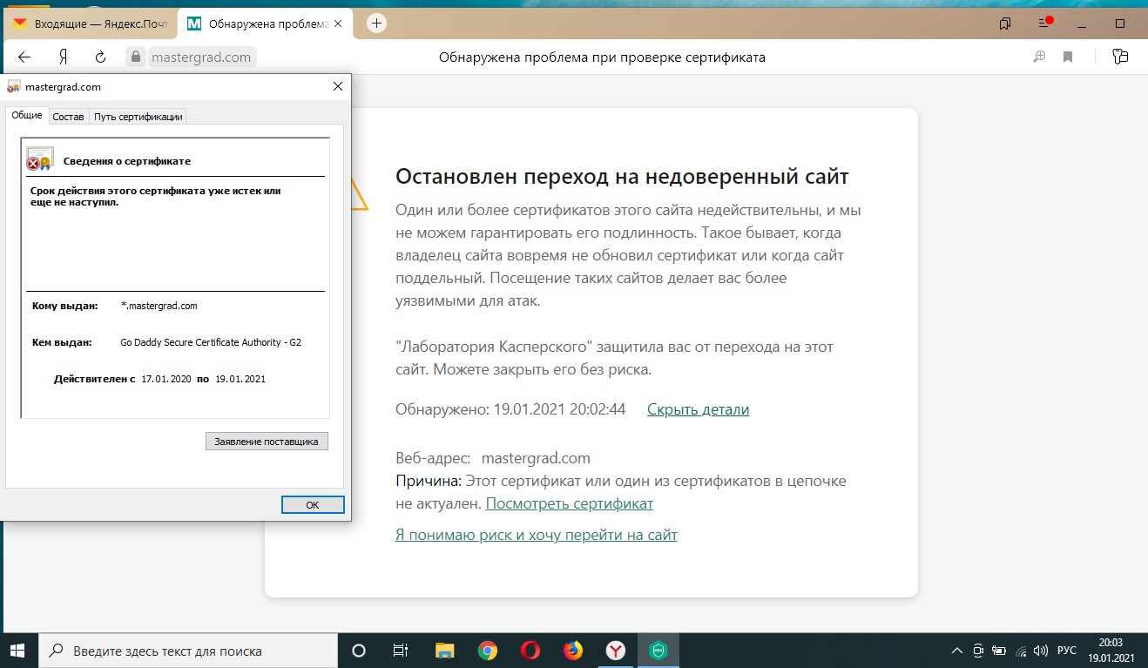1148x668 pixels.
Task: Click the mastergrad.com address field
Action: tap(201, 57)
